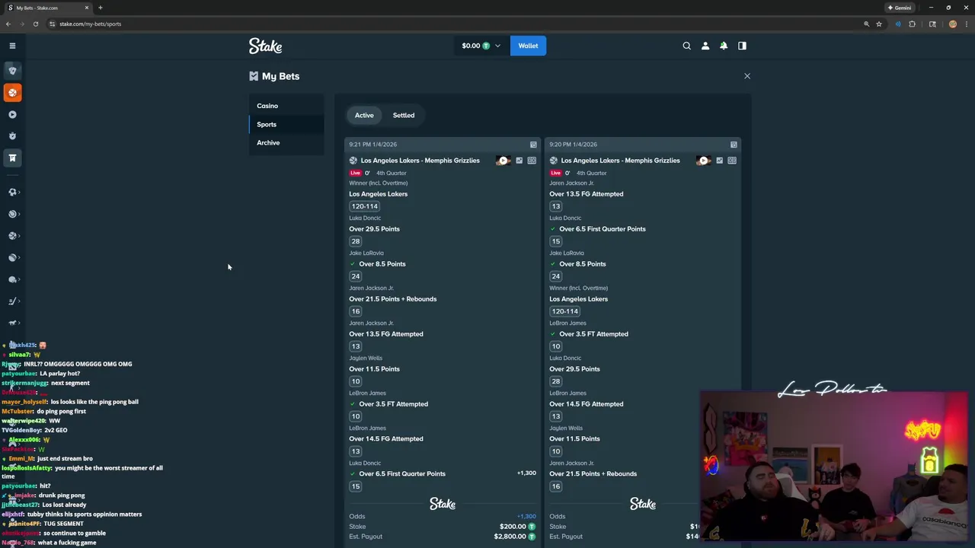Click 9:20 PM 1/4/2026 timestamp
The height and width of the screenshot is (548, 975).
click(x=574, y=145)
